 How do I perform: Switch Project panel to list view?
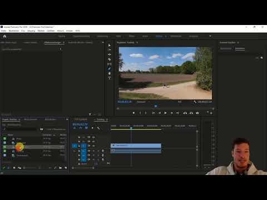8,168
